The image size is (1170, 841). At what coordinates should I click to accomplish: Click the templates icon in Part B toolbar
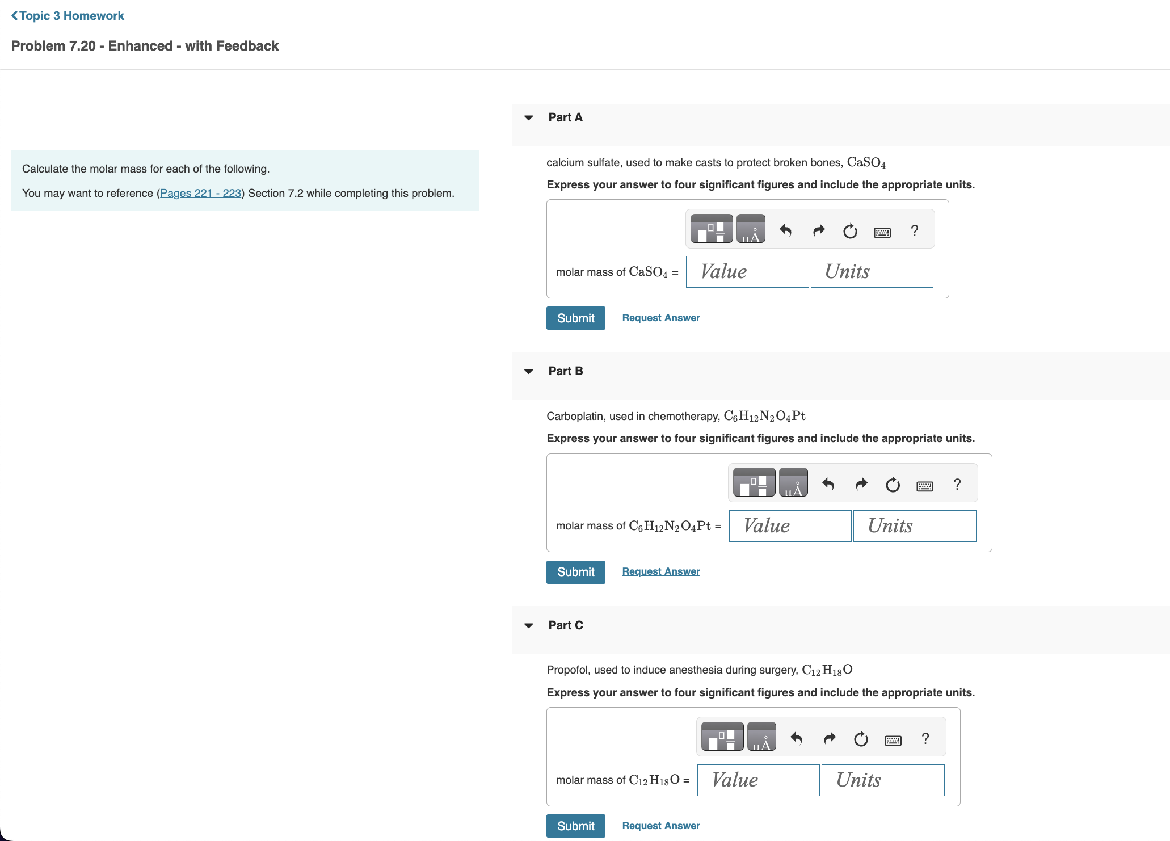(x=754, y=483)
